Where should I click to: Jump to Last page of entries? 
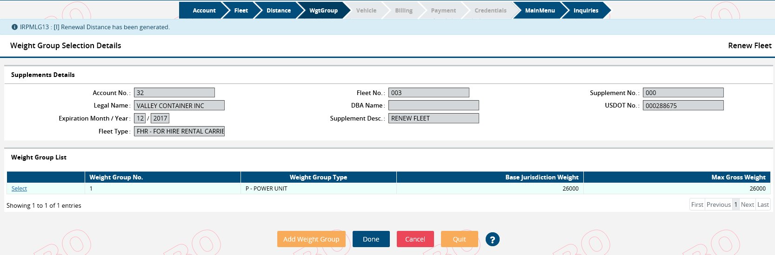pos(763,204)
